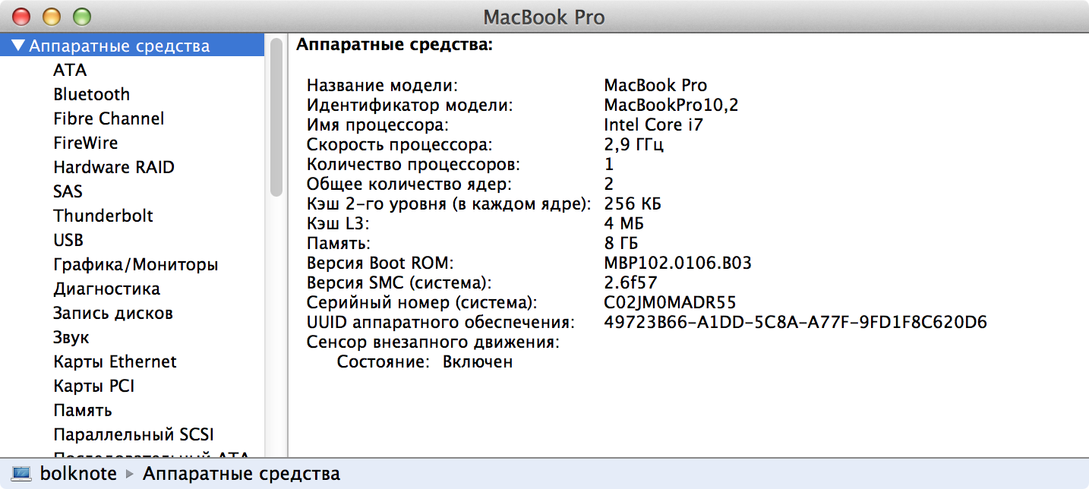1089x489 pixels.
Task: Click the red close window button
Action: pos(23,16)
